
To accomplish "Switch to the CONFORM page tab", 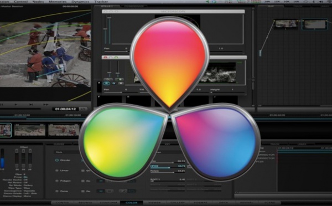I will (108, 203).
